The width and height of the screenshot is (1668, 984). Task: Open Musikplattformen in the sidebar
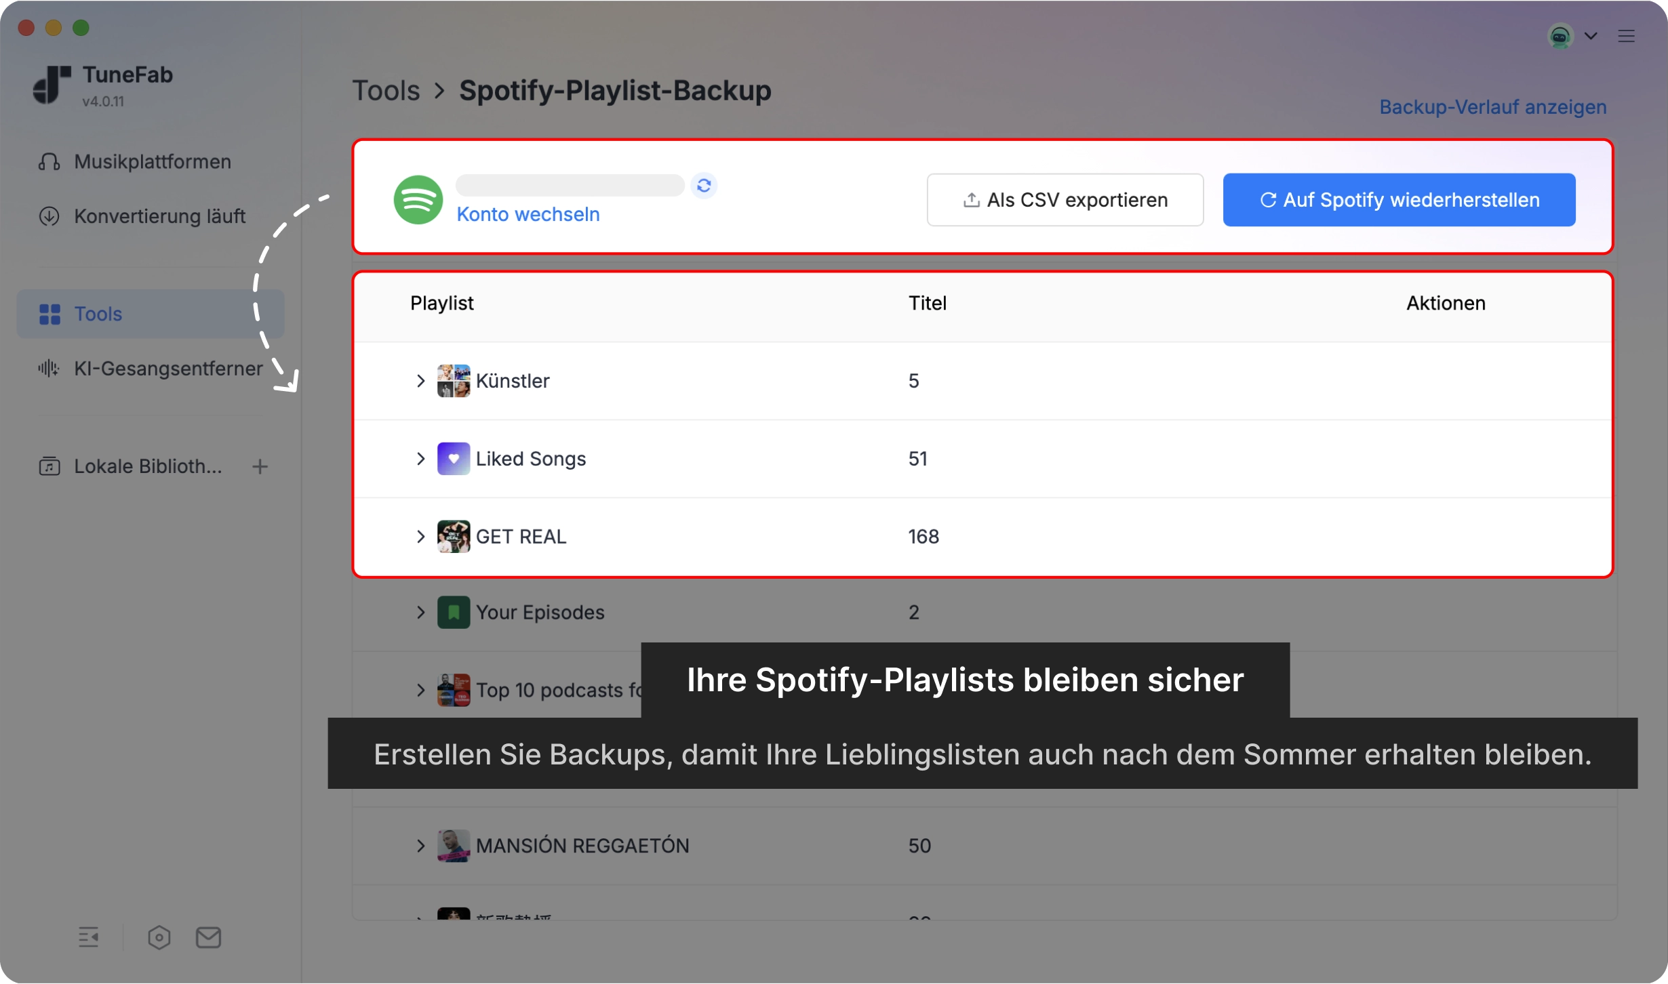click(x=151, y=161)
